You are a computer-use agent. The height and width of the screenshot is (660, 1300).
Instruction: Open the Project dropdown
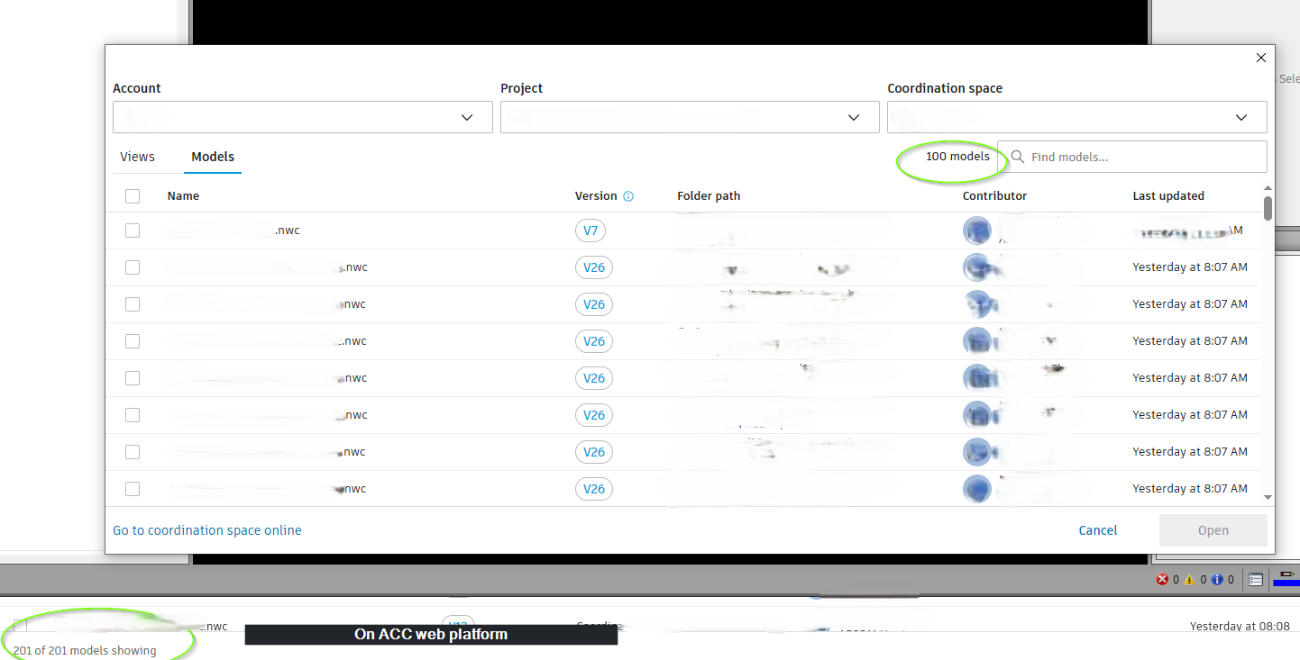689,117
